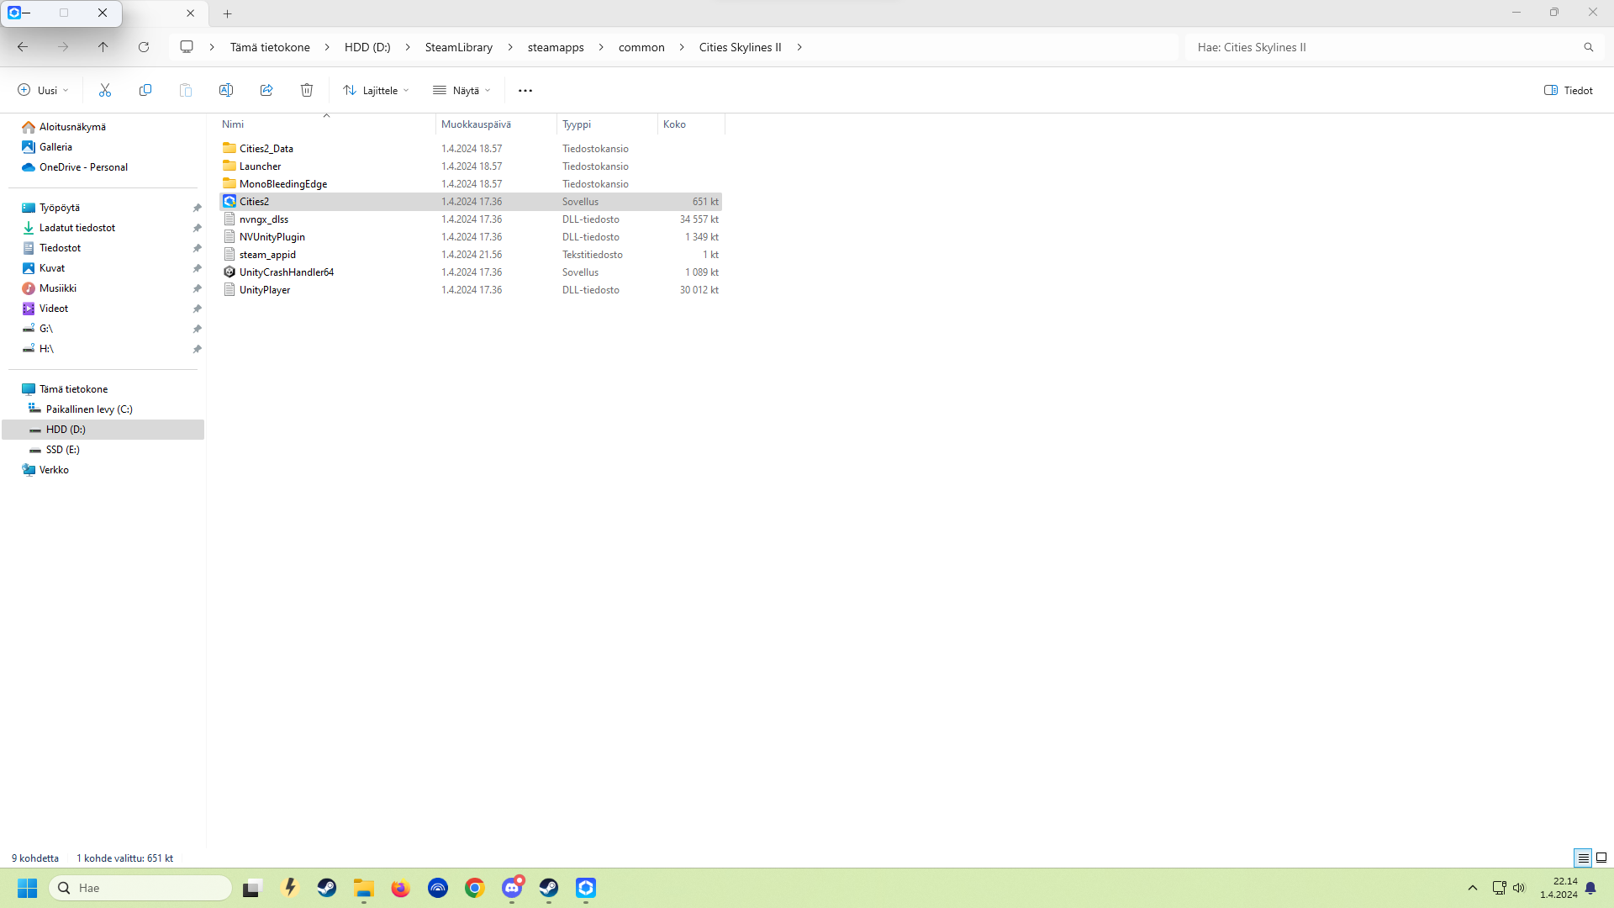Viewport: 1614px width, 908px height.
Task: Click the Copy icon in toolbar
Action: [x=145, y=90]
